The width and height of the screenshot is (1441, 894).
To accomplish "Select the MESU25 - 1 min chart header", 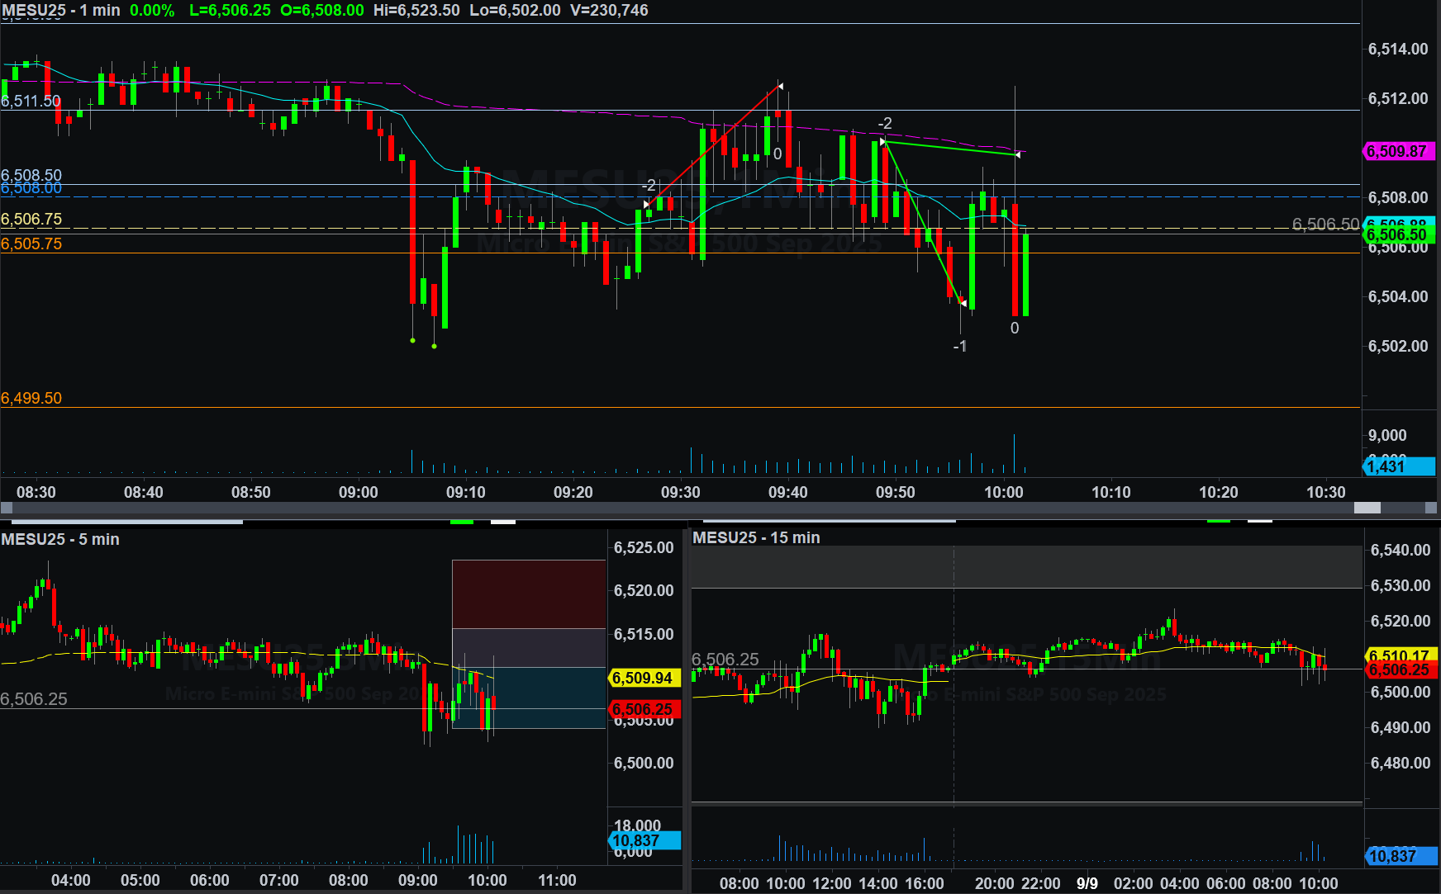I will point(61,11).
